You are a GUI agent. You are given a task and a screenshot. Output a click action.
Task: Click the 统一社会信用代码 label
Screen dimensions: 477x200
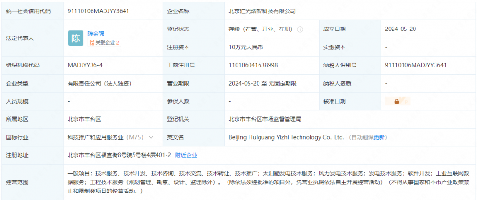click(x=28, y=11)
